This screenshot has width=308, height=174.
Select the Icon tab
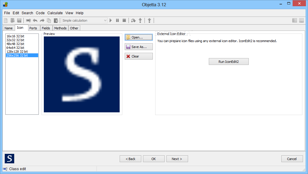21,28
